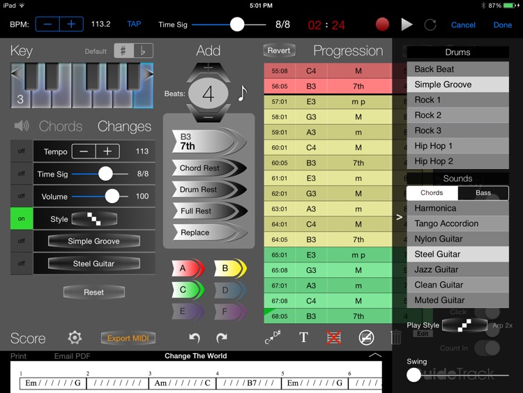
Task: Select Hip Hop 2 drum pattern
Action: click(x=457, y=161)
